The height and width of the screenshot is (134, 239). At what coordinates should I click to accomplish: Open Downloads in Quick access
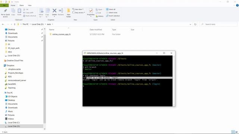(13, 33)
